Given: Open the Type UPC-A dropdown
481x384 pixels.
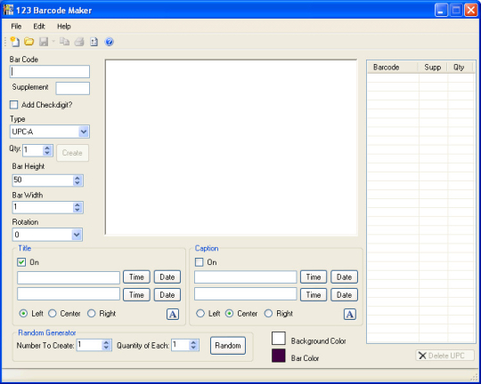Looking at the screenshot, I should (x=84, y=132).
